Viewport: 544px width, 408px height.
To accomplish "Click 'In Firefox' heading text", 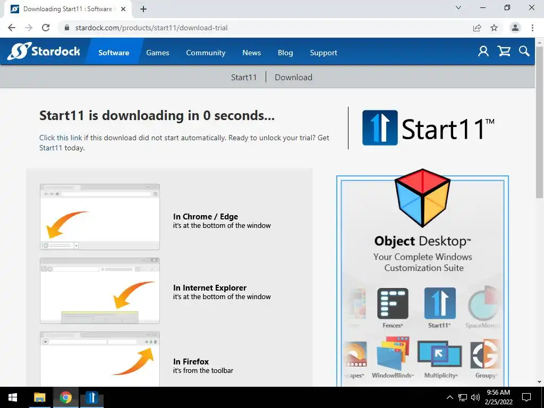I will pyautogui.click(x=191, y=361).
